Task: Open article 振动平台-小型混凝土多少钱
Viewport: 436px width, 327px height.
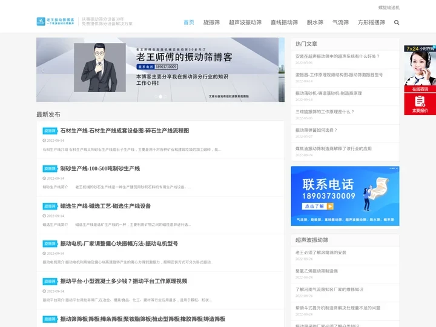Action: pyautogui.click(x=124, y=281)
